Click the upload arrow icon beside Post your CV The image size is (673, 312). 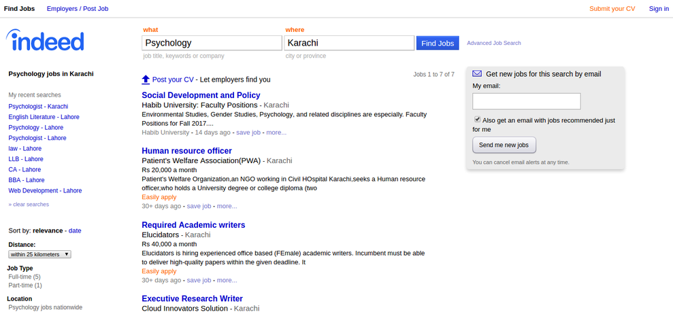146,80
